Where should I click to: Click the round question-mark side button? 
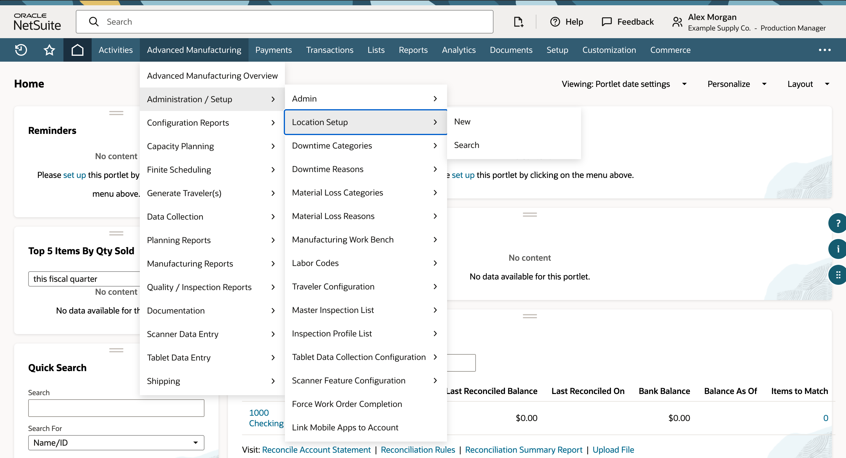click(x=838, y=223)
